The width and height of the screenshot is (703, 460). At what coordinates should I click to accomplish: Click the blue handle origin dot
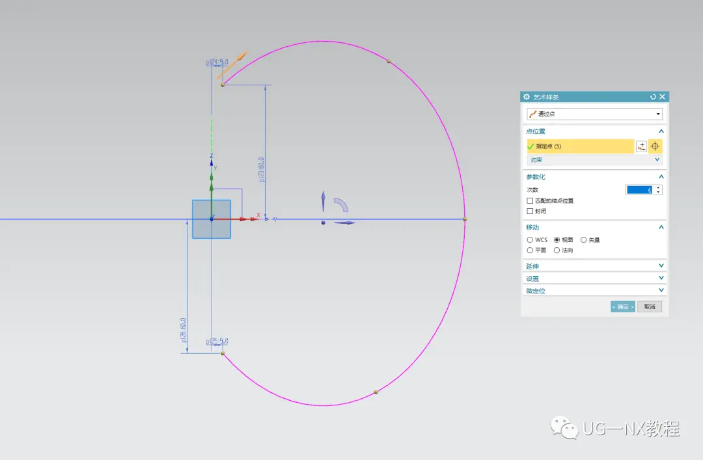[x=324, y=223]
